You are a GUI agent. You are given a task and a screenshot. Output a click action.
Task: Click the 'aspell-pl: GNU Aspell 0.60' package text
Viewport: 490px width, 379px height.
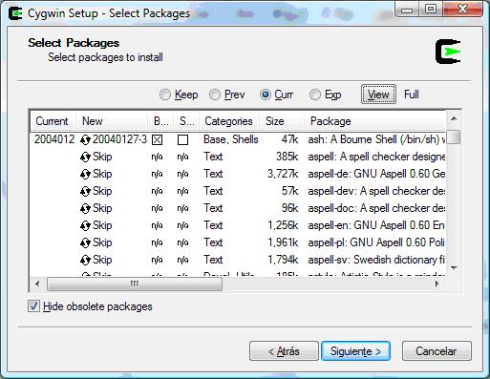click(x=376, y=242)
